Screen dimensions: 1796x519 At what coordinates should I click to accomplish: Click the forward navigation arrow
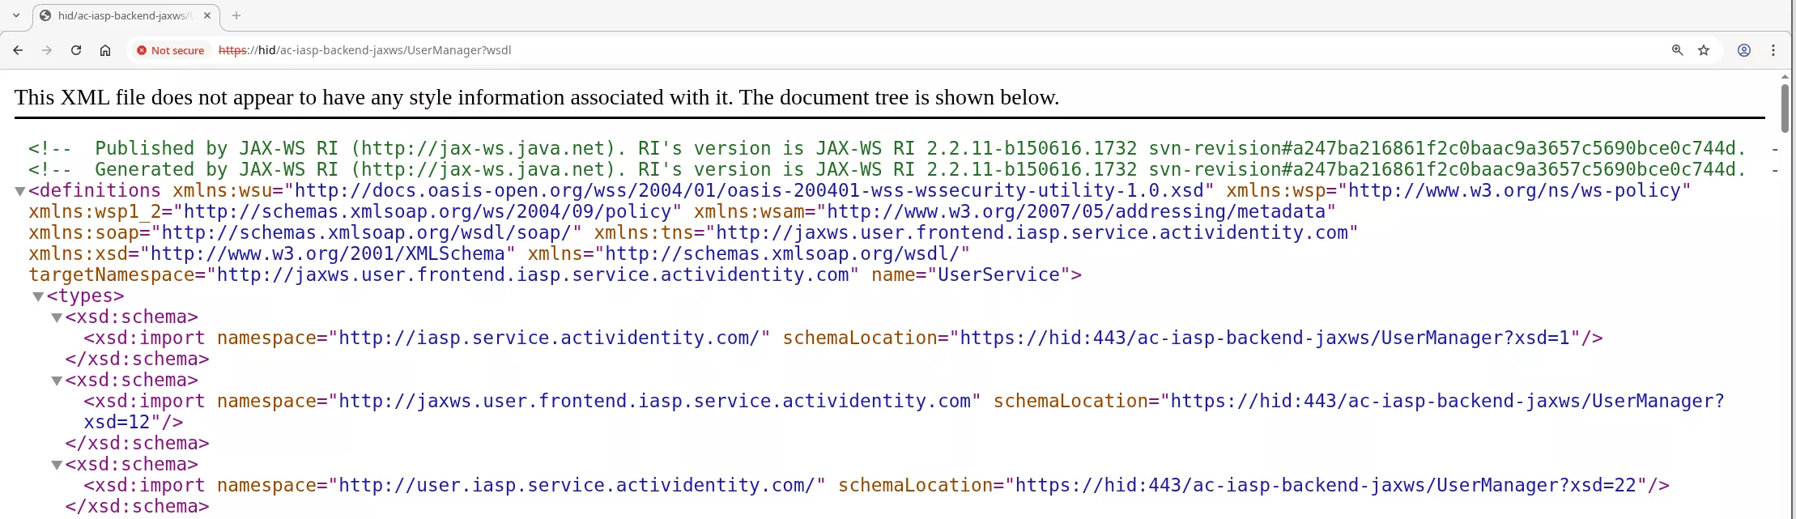pyautogui.click(x=47, y=50)
